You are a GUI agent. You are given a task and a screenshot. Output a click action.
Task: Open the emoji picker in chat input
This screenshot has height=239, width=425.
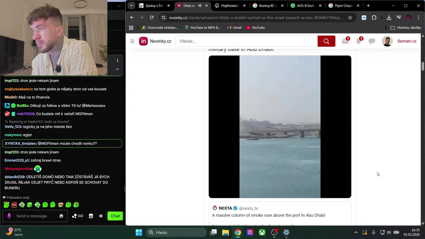tap(61, 216)
